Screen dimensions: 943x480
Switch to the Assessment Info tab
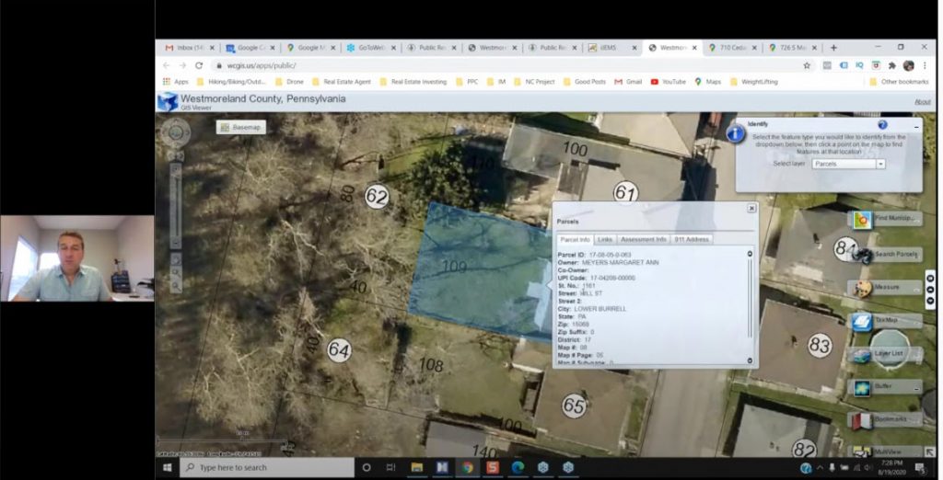pyautogui.click(x=643, y=239)
